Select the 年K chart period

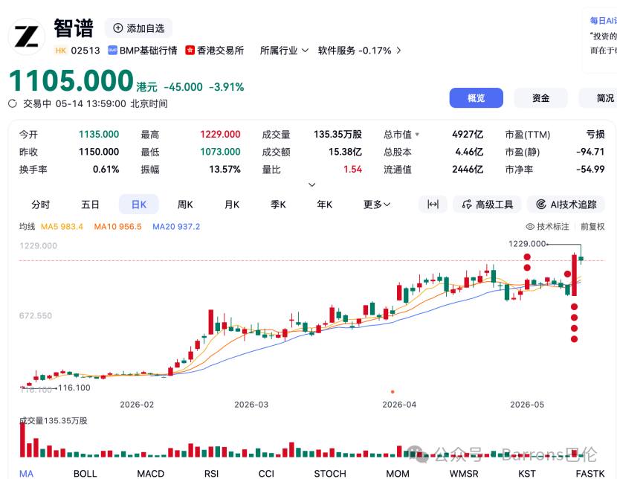[325, 205]
